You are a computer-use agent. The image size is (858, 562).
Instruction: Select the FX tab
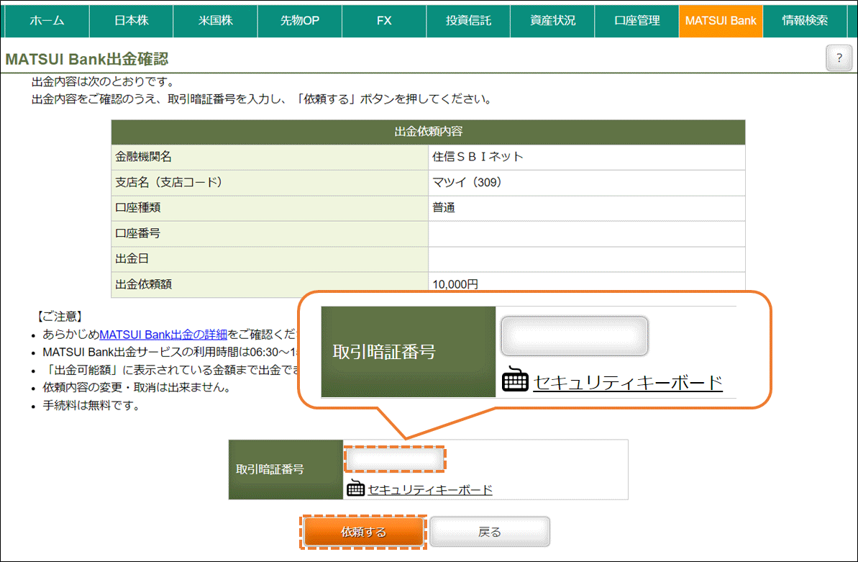pos(384,21)
